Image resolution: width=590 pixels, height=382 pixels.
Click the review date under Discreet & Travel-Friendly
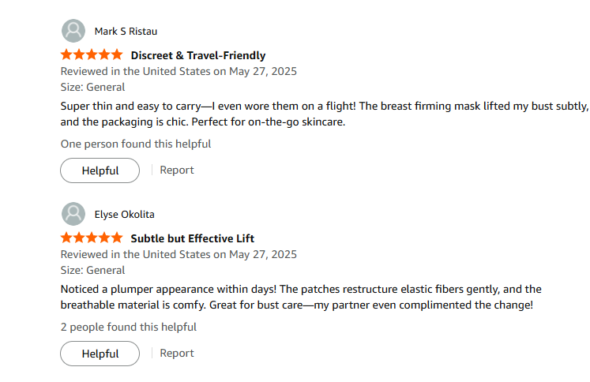[x=179, y=71]
